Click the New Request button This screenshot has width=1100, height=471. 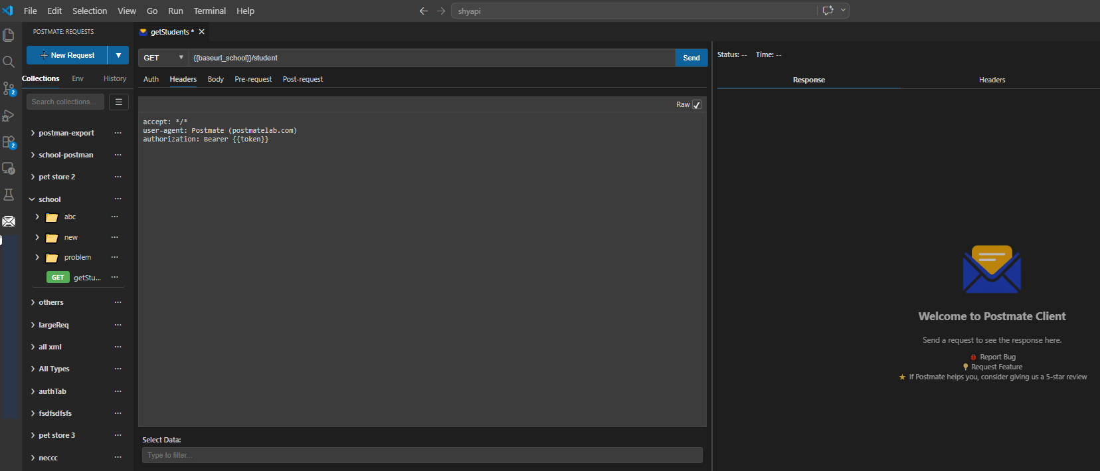click(x=67, y=55)
